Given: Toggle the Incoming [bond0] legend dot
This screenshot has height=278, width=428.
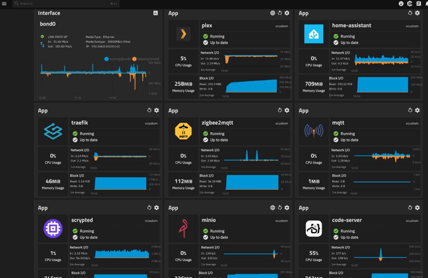Looking at the screenshot, I should 107,59.
